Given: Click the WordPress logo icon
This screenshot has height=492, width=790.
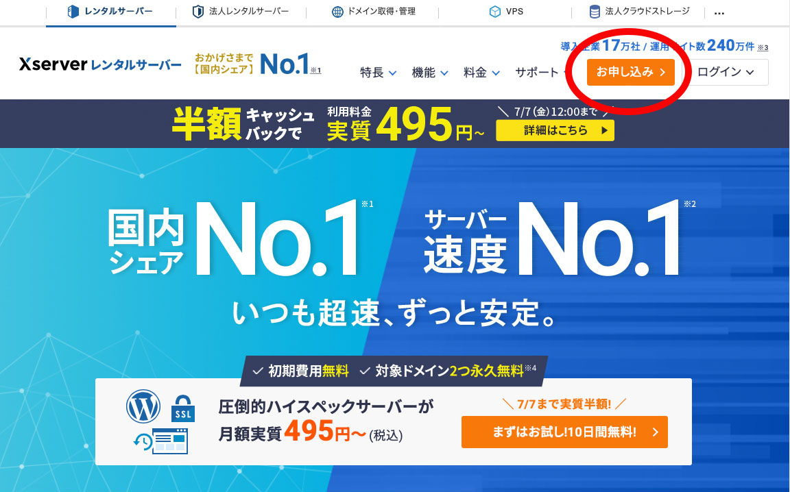Looking at the screenshot, I should pyautogui.click(x=143, y=406).
